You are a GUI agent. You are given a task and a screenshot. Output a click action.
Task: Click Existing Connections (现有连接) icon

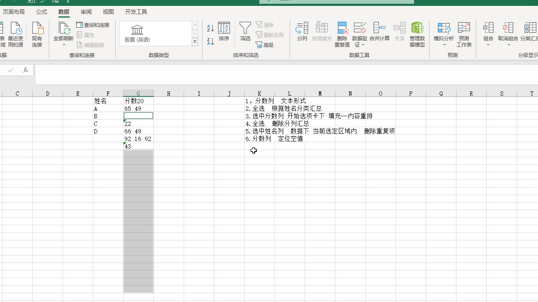[37, 34]
